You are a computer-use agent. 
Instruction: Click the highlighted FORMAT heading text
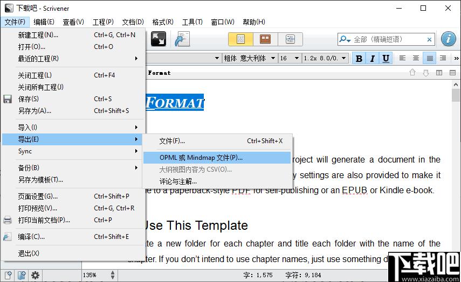(x=175, y=102)
